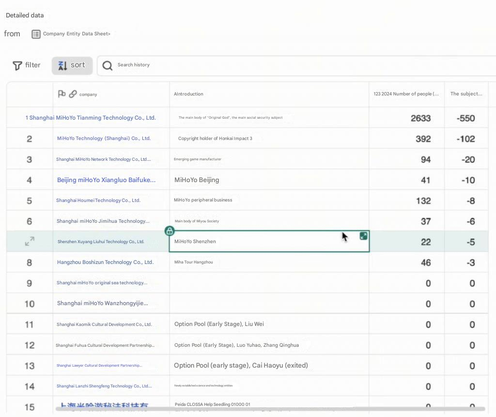Click the Company Entity Data Sheet icon
Screen dimensions: 496x417
point(36,34)
